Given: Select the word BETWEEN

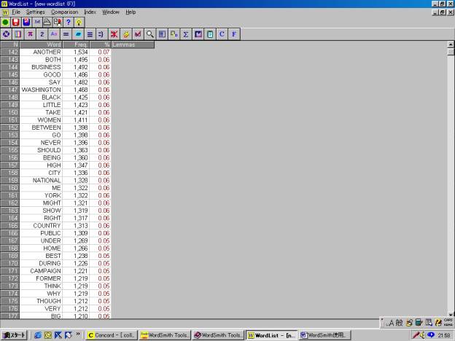Looking at the screenshot, I should point(46,128).
